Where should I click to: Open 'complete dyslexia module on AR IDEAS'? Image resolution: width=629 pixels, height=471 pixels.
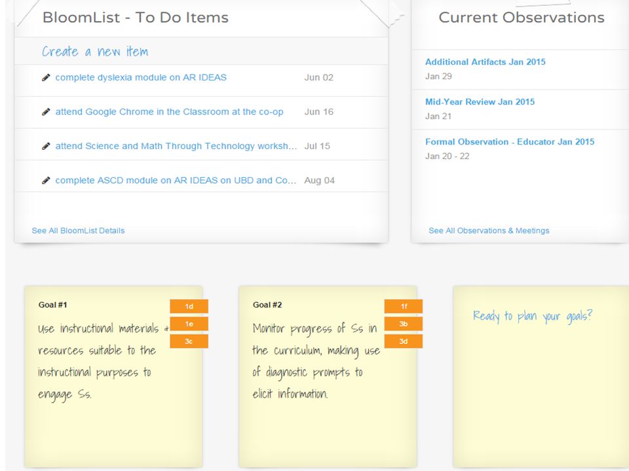(141, 77)
